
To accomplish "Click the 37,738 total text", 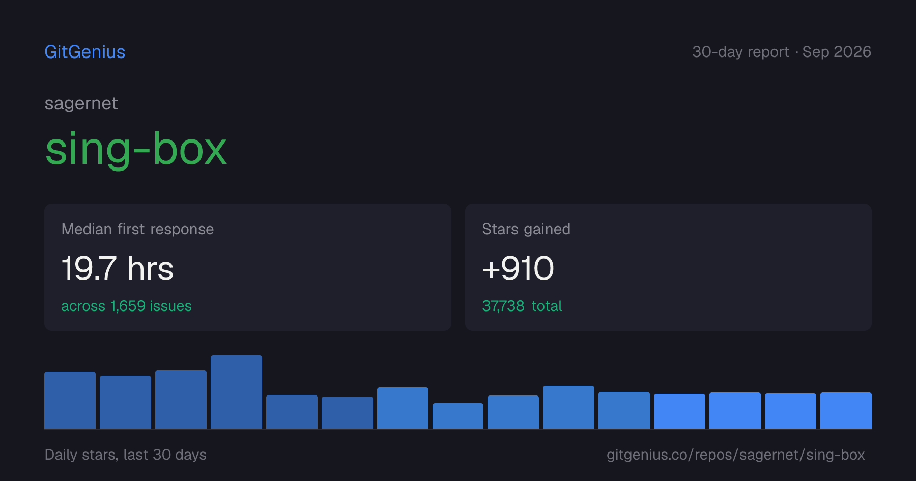I will pos(522,306).
